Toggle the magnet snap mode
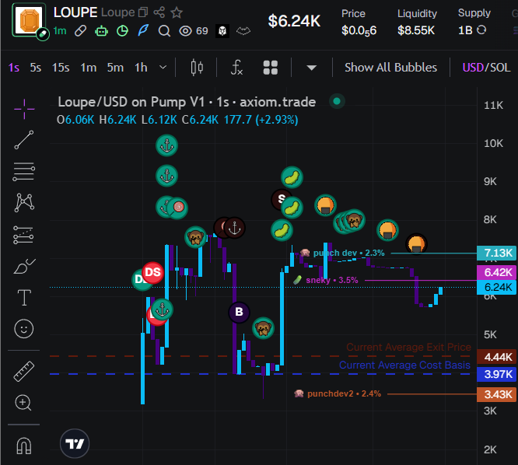518x465 pixels. (24, 446)
